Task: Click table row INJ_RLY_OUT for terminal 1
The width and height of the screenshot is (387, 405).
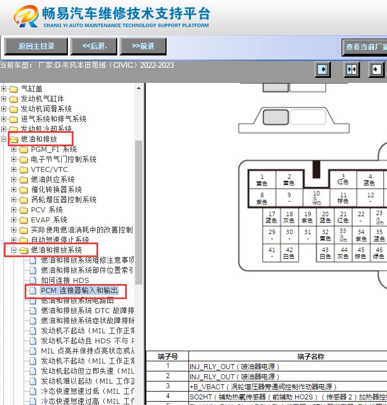Action: (x=267, y=366)
